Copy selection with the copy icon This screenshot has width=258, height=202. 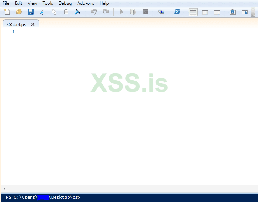(x=54, y=12)
